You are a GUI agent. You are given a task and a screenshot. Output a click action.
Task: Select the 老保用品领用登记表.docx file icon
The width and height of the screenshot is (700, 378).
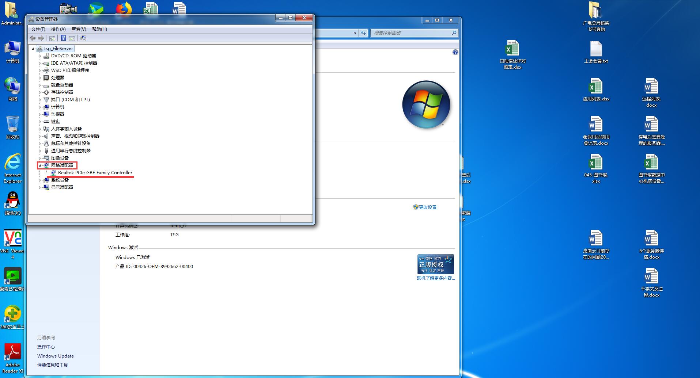pyautogui.click(x=596, y=131)
